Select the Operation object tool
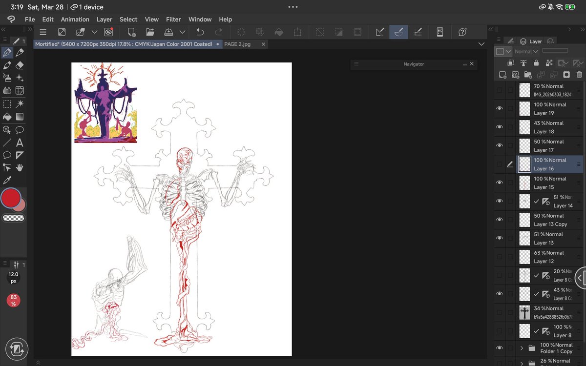This screenshot has height=366, width=586. pos(7,130)
